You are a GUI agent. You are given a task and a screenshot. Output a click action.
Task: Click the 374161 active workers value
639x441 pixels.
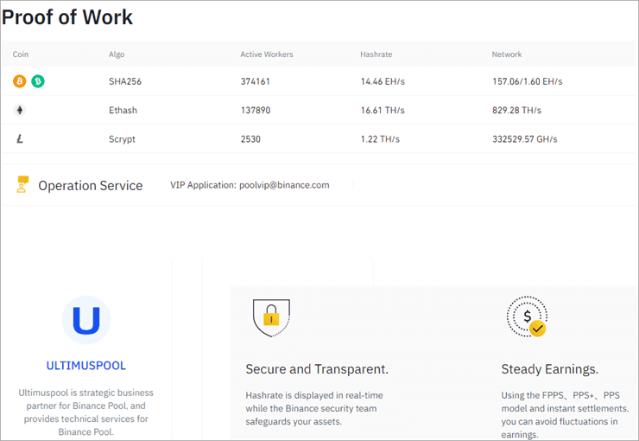click(256, 81)
